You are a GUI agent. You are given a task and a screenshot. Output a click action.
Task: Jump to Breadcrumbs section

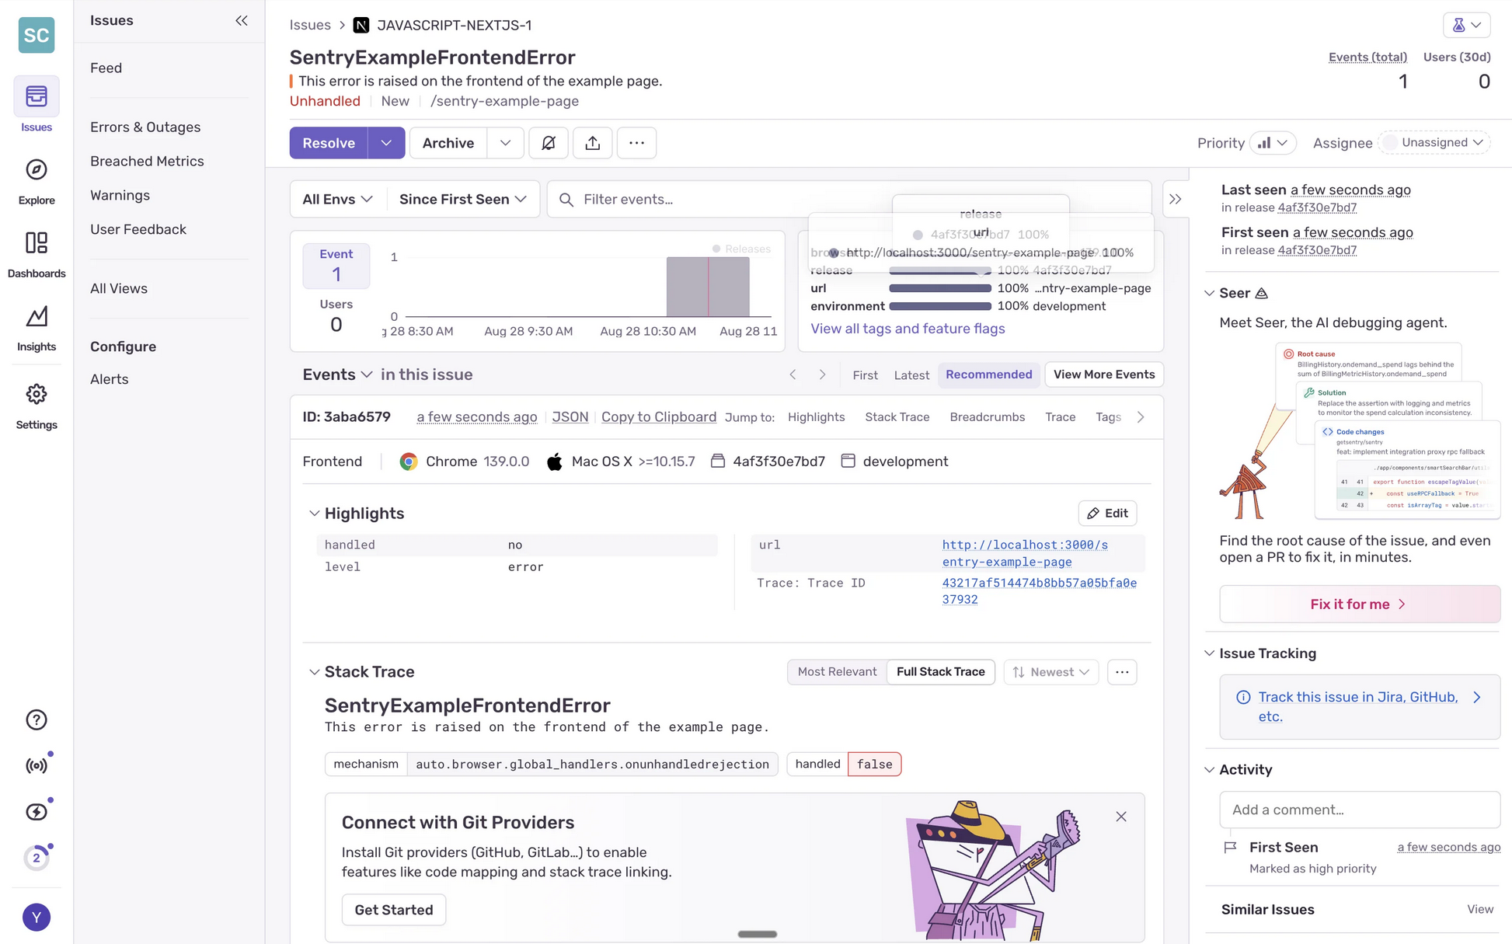coord(987,417)
